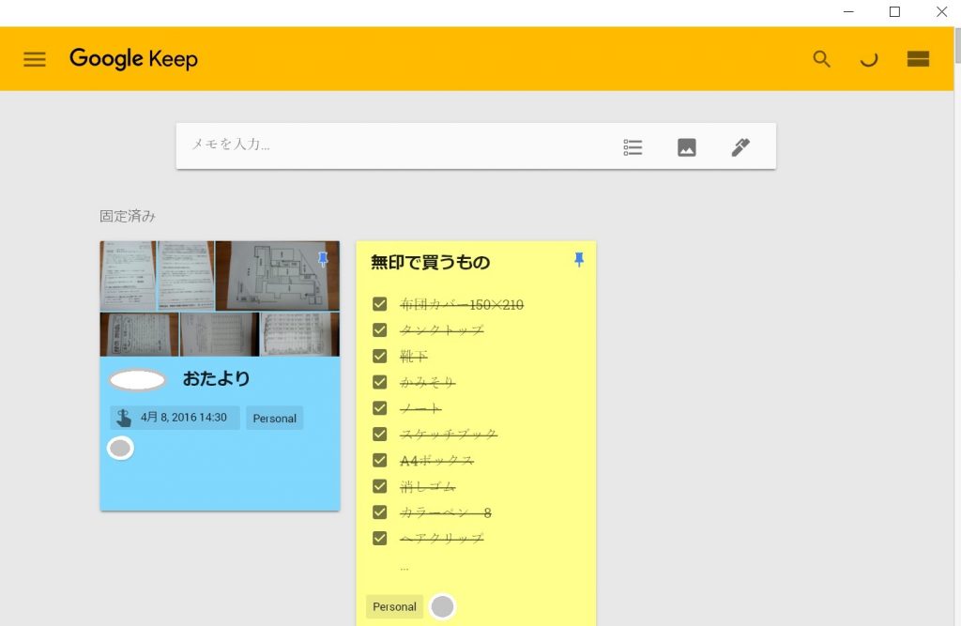Image resolution: width=961 pixels, height=626 pixels.
Task: Click Personal label on yellow note
Action: pyautogui.click(x=394, y=606)
